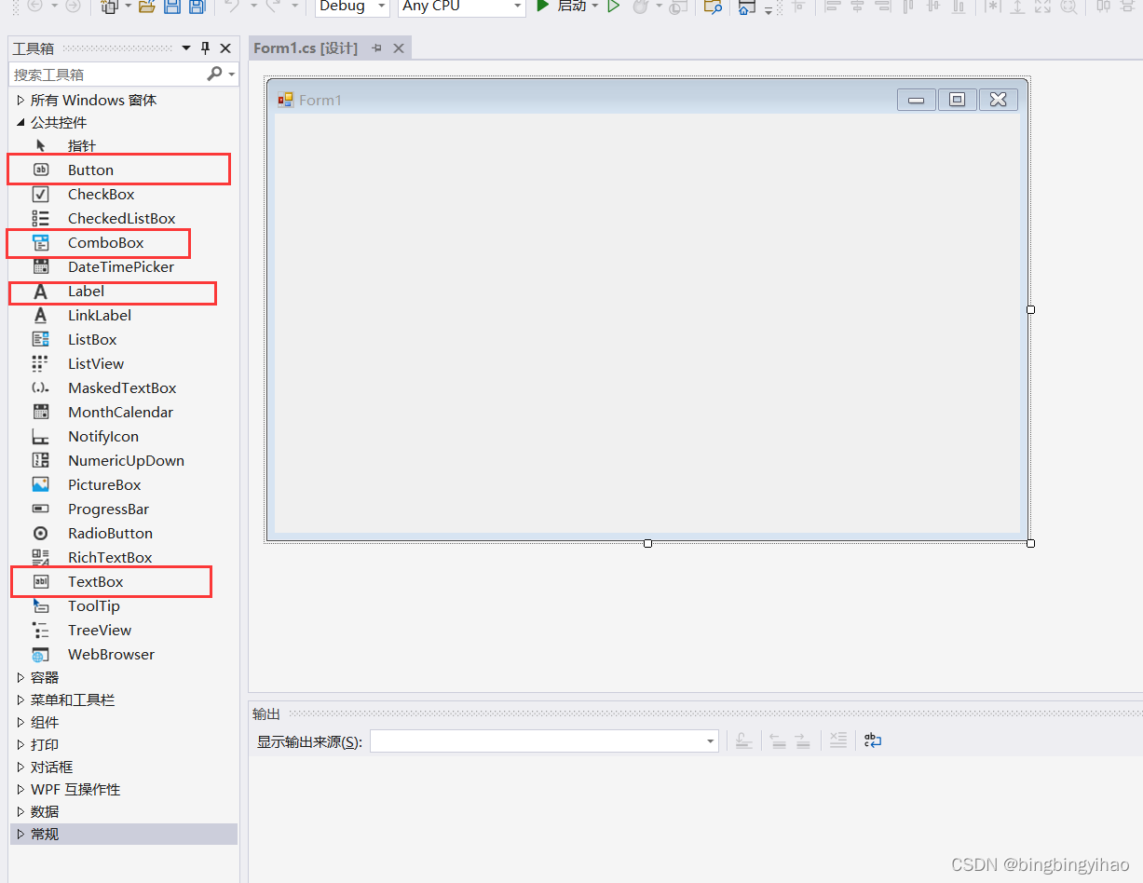This screenshot has width=1143, height=883.
Task: Pick the NotifyIcon control in toolbox
Action: click(x=122, y=436)
